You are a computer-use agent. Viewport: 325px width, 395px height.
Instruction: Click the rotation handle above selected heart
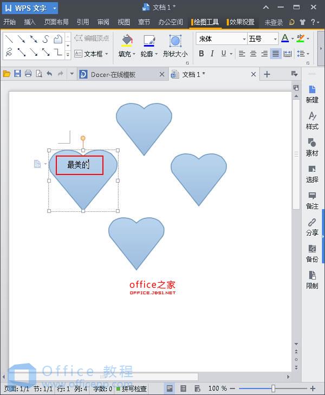tap(83, 138)
